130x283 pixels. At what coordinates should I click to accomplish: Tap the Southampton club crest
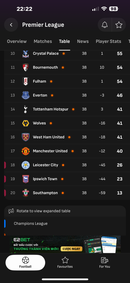pyautogui.click(x=26, y=193)
